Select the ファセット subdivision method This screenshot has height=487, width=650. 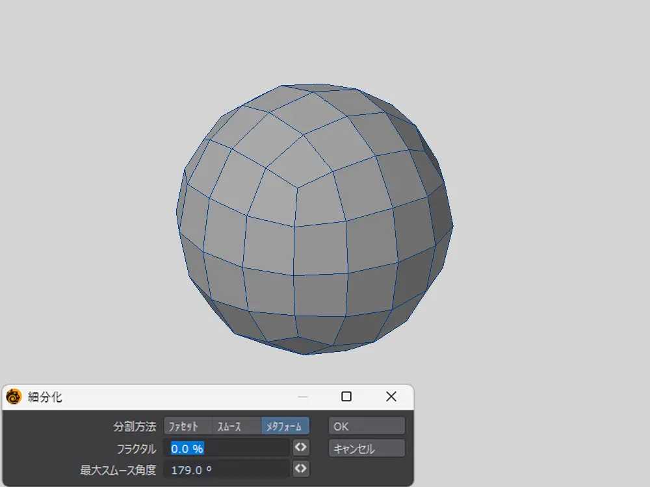(x=188, y=427)
